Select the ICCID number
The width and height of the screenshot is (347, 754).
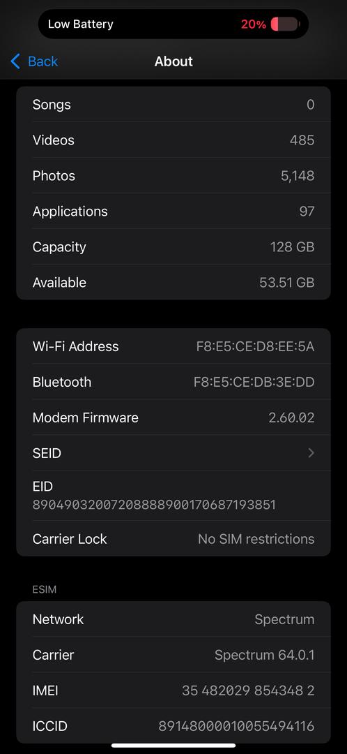237,726
